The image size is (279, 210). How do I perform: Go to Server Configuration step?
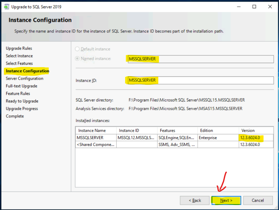[x=25, y=78]
